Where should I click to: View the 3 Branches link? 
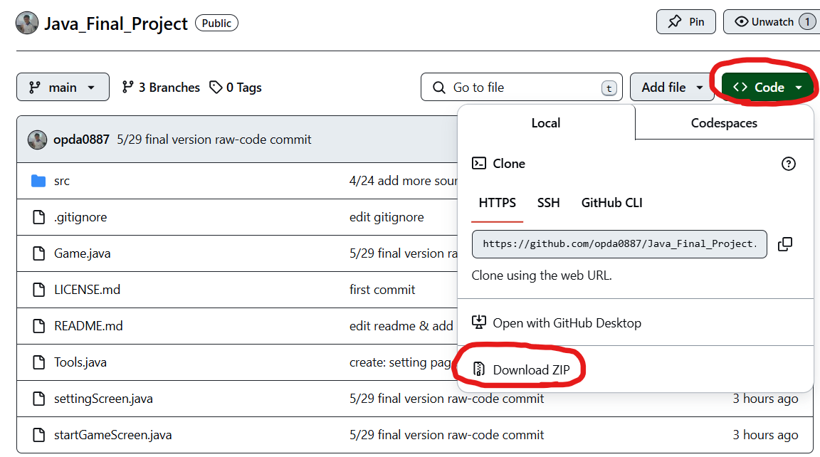click(x=161, y=88)
